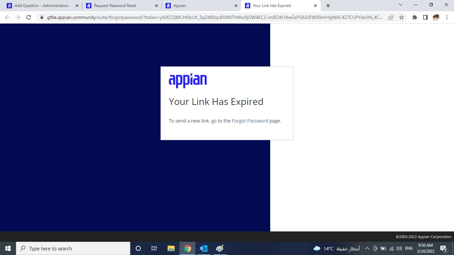The image size is (454, 255).
Task: Select the Chrome taskbar icon
Action: coord(187,248)
